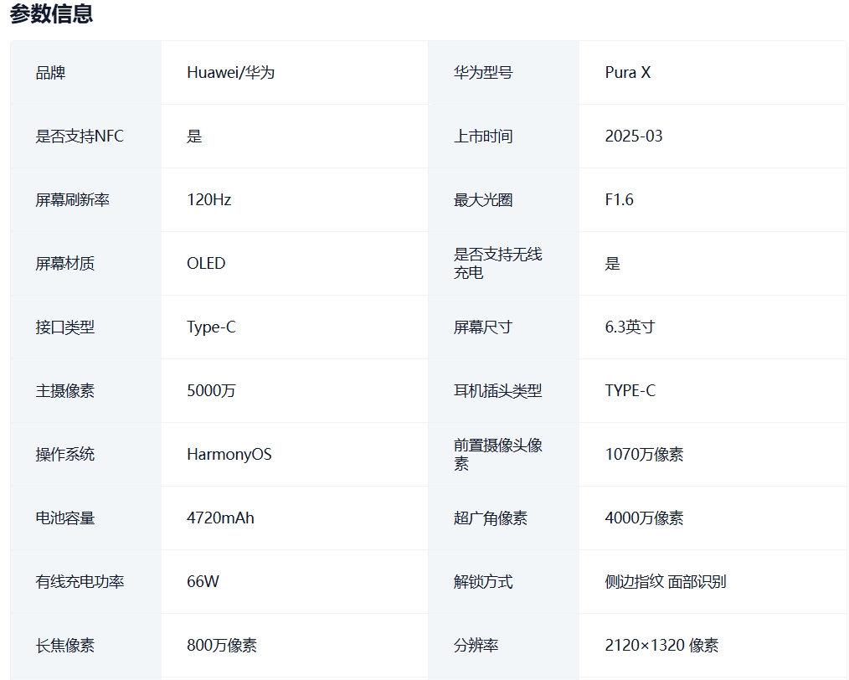
Task: Click the 是否支持无线充电 label
Action: pyautogui.click(x=497, y=263)
